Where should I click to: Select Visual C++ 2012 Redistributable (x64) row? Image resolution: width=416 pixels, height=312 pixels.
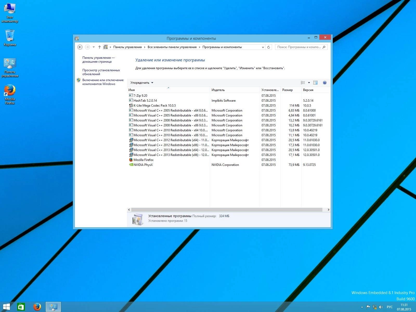[228, 140]
